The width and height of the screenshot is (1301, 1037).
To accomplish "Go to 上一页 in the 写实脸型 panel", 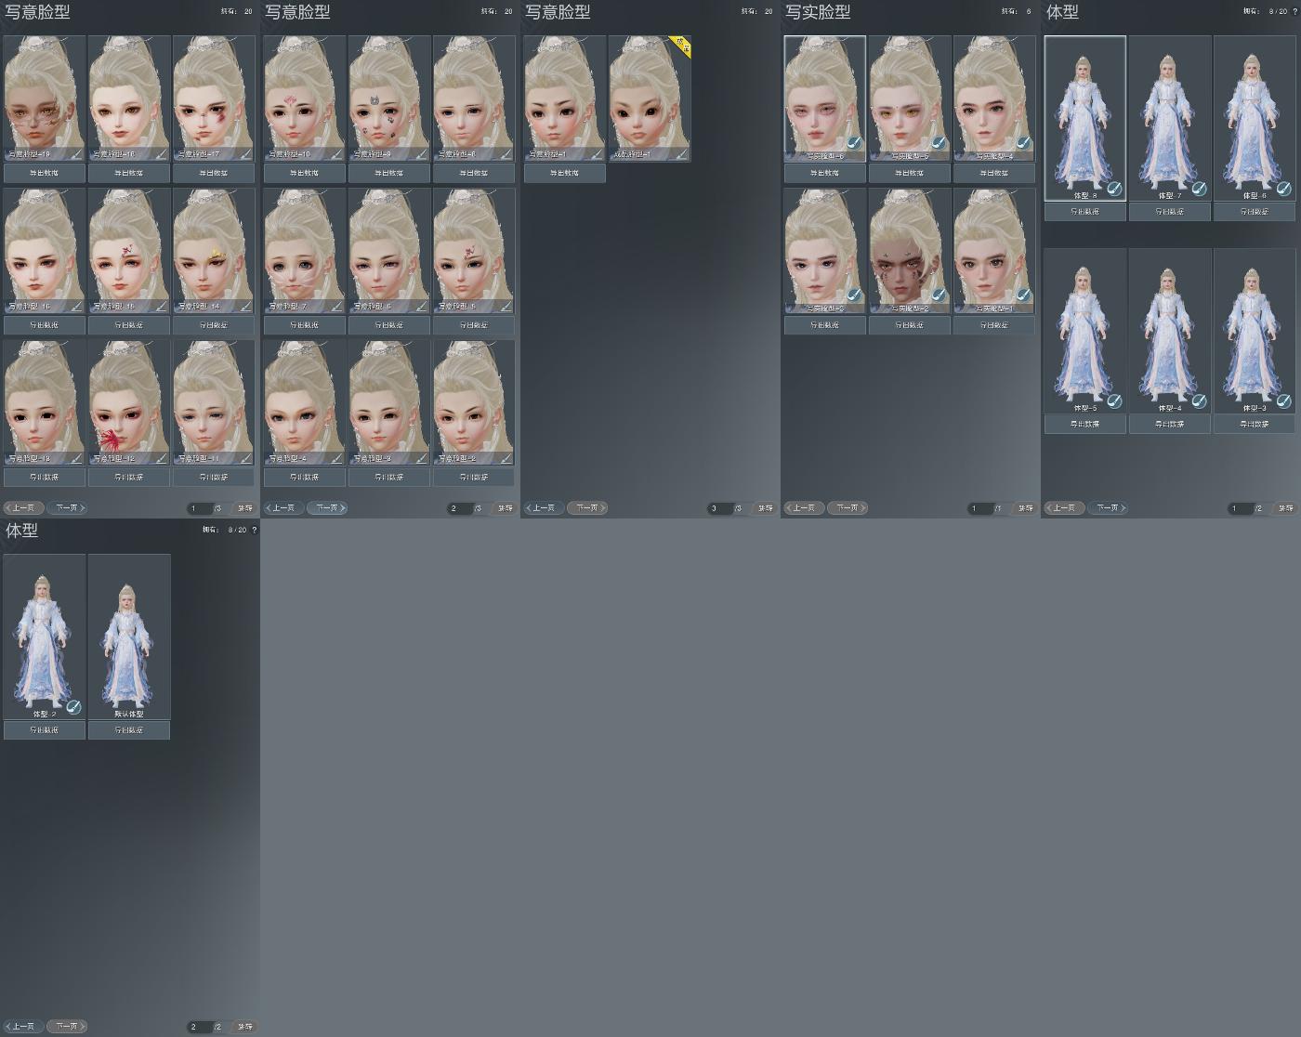I will coord(805,508).
